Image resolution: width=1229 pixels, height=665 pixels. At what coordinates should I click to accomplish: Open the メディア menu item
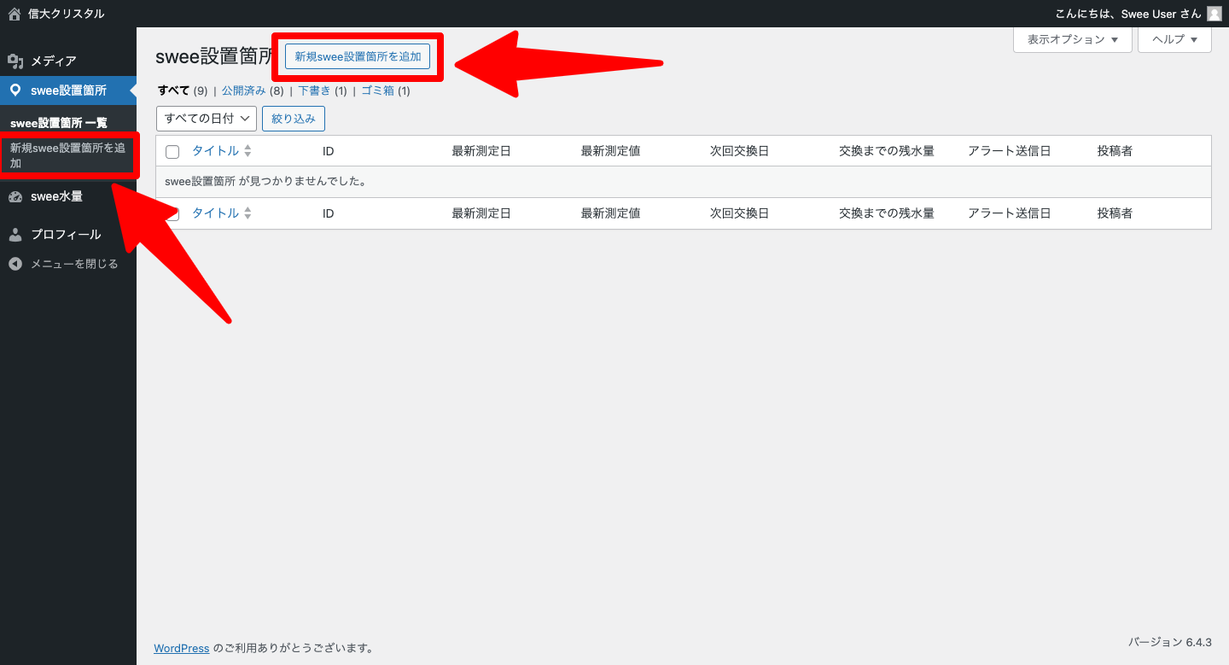pyautogui.click(x=54, y=61)
